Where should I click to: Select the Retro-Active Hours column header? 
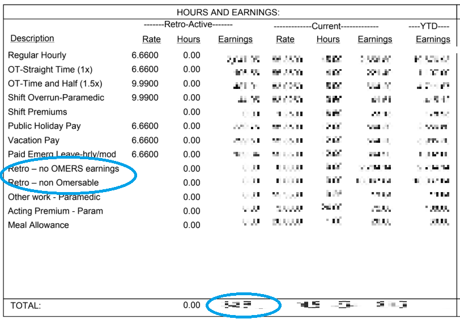tap(189, 39)
